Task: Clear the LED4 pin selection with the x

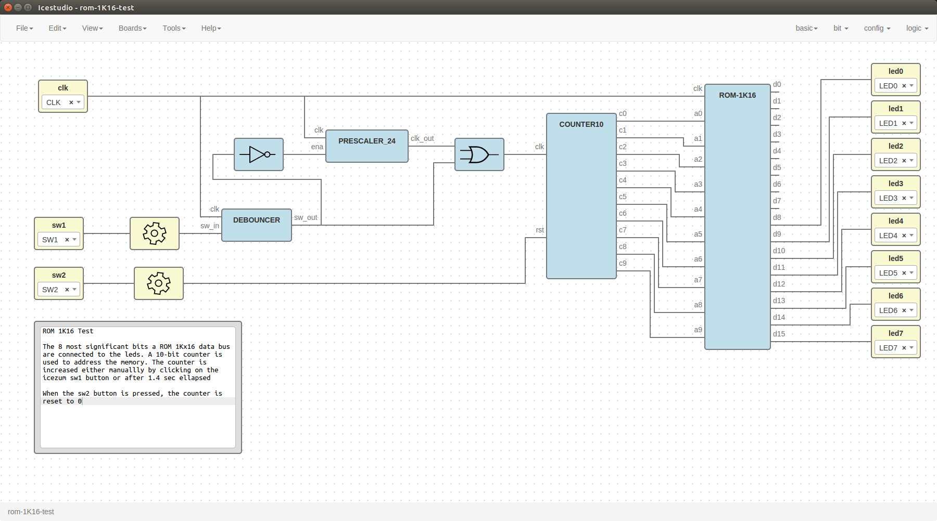Action: pos(904,236)
